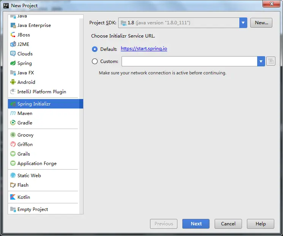Select Groovy label in list
Viewport: 283px width, 236px height.
(x=25, y=135)
